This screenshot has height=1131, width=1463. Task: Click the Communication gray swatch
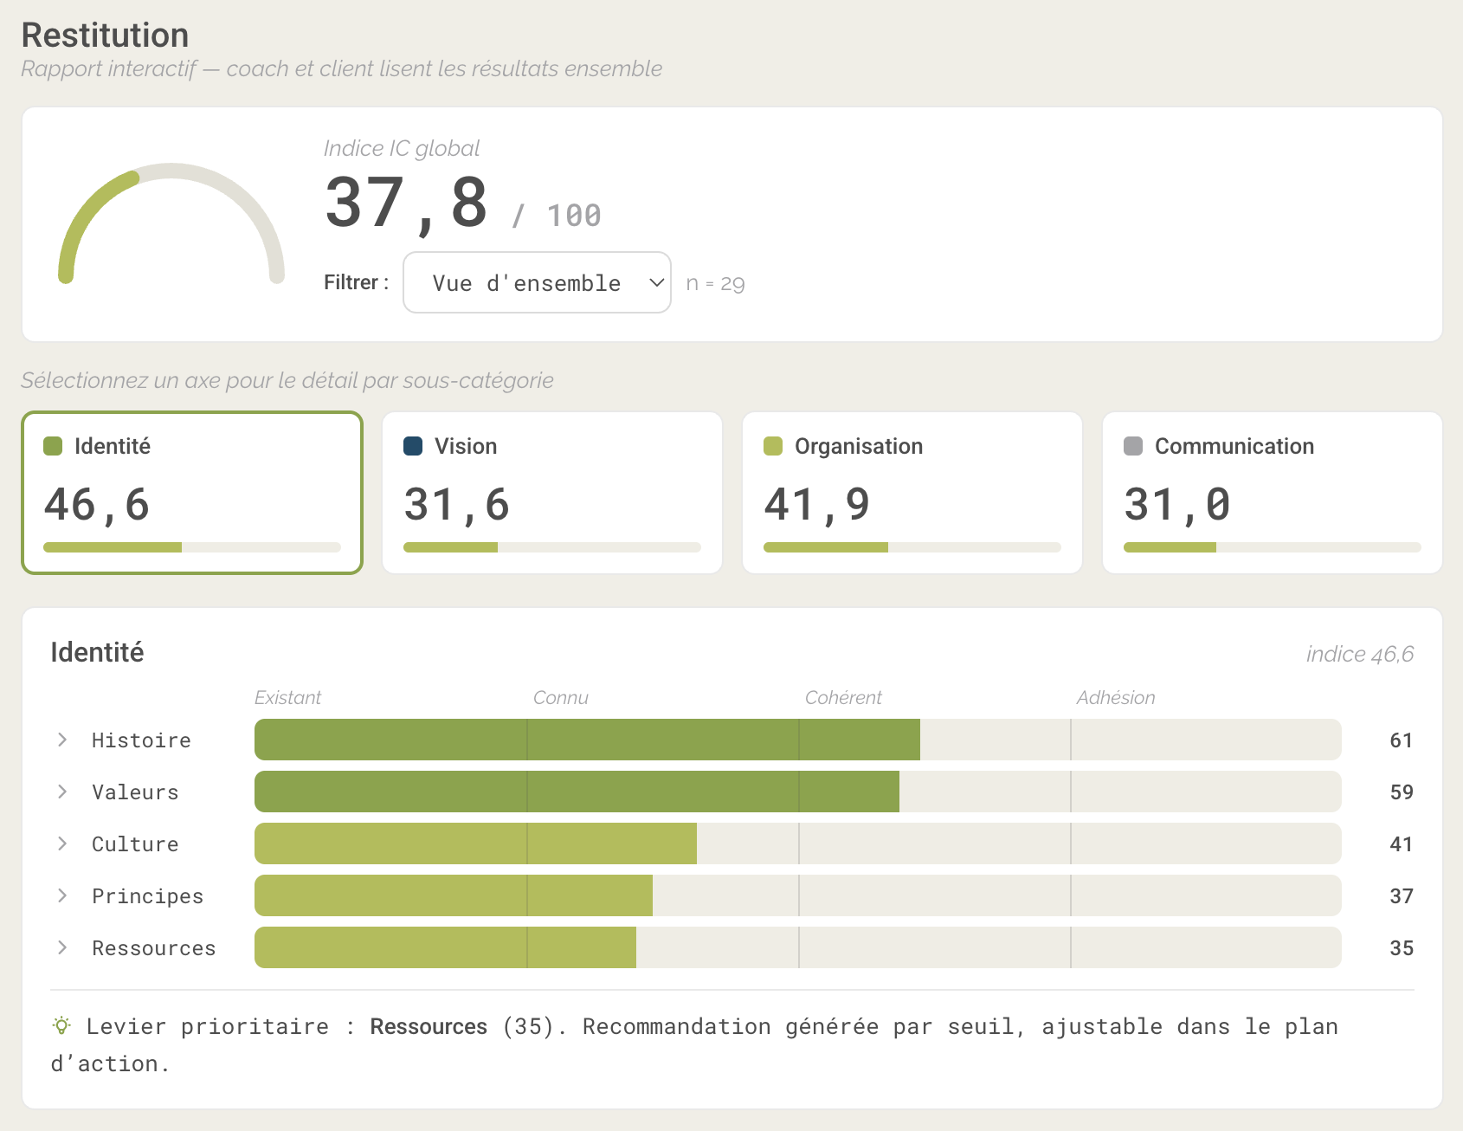tap(1133, 446)
